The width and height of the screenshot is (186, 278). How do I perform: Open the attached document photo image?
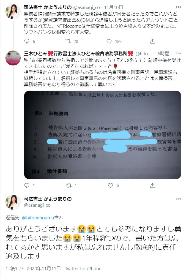102,135
